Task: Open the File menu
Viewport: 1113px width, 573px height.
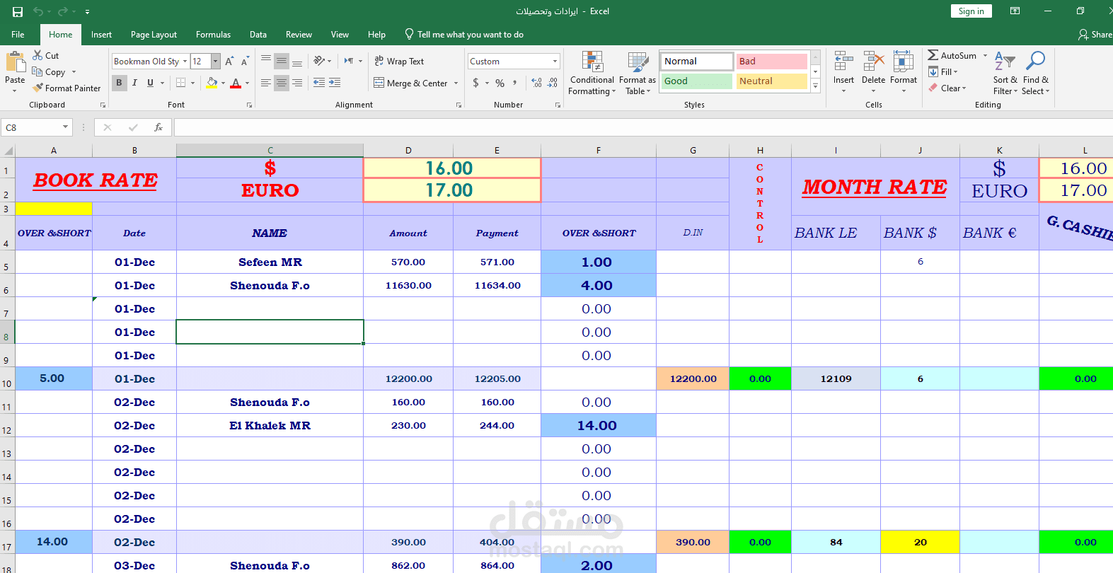Action: pos(18,34)
